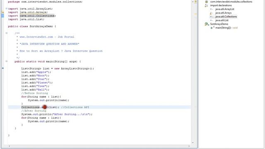Screen dimensions: 265x149
Task: Click the import icon beside java.util.List in outline
Action: (212, 20)
